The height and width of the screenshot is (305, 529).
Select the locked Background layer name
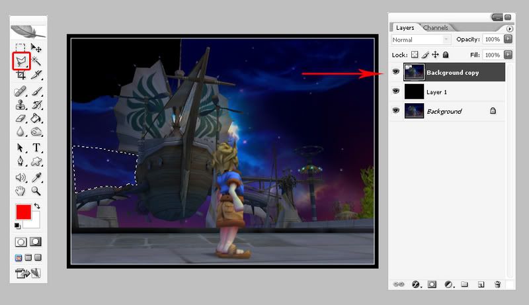[444, 111]
